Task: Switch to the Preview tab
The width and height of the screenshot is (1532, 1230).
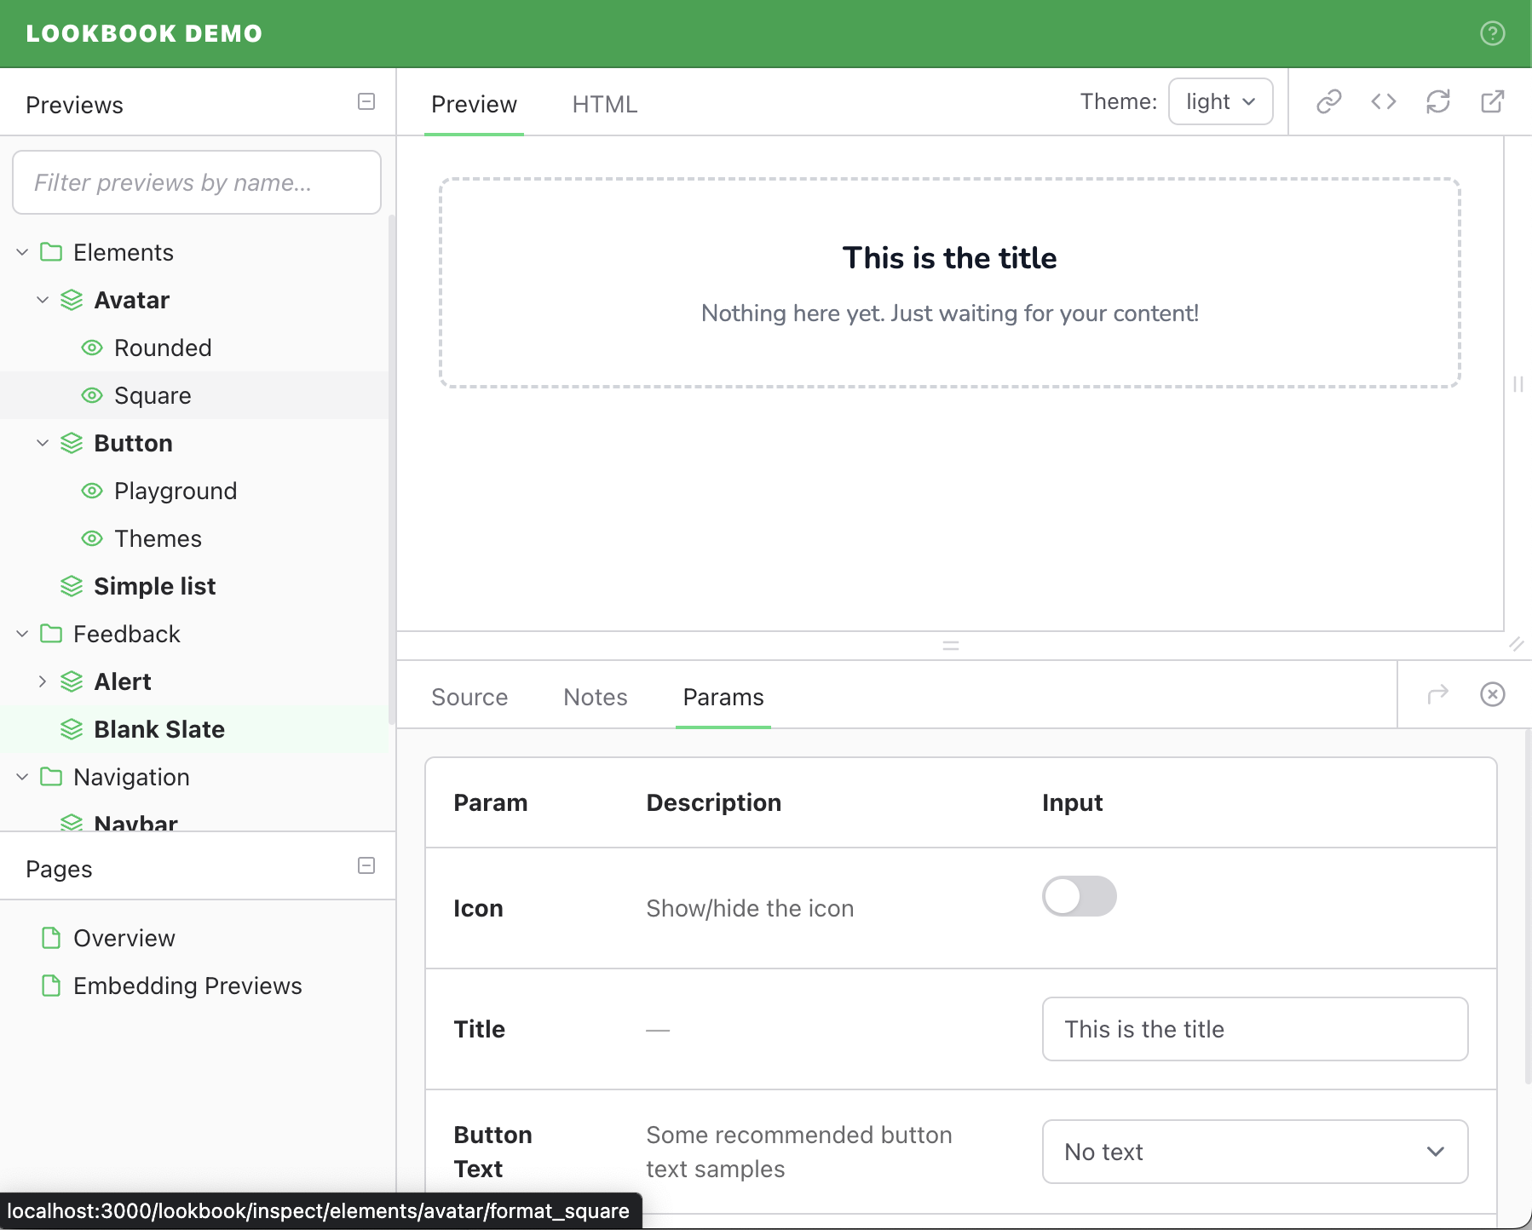Action: pyautogui.click(x=474, y=104)
